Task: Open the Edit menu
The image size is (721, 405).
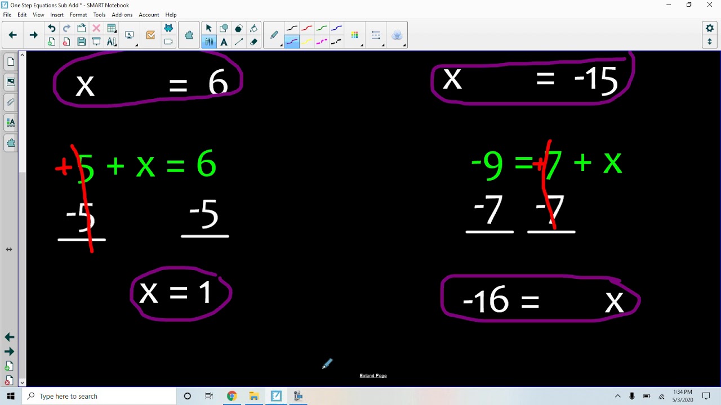Action: pos(22,15)
